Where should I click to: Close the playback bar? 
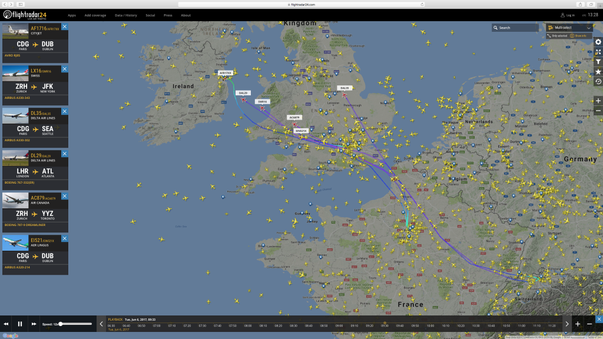point(599,319)
